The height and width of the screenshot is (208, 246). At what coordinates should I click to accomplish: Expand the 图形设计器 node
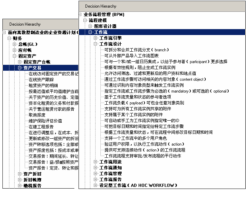pos(90,26)
